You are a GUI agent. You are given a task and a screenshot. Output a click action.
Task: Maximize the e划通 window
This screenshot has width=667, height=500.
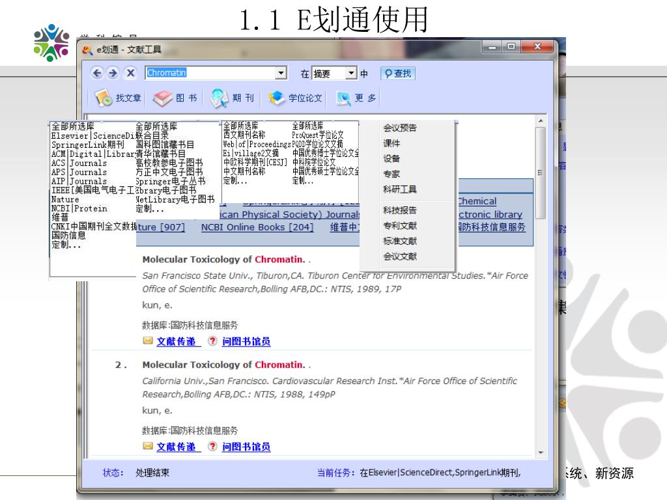pos(511,47)
